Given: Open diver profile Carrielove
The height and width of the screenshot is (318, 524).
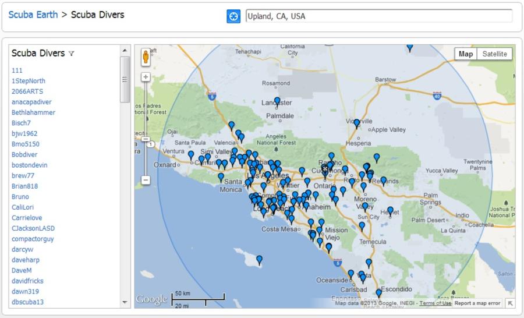Looking at the screenshot, I should coord(27,218).
